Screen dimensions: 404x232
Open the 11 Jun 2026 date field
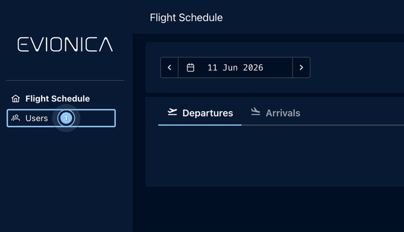pos(235,67)
